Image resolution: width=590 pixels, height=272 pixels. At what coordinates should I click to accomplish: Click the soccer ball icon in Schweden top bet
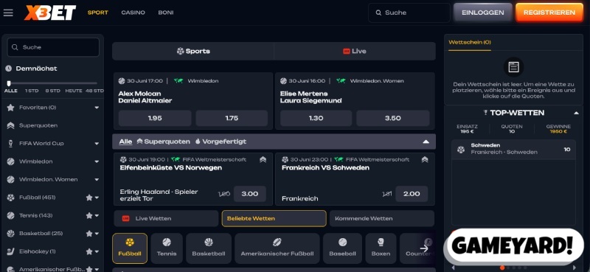click(460, 150)
